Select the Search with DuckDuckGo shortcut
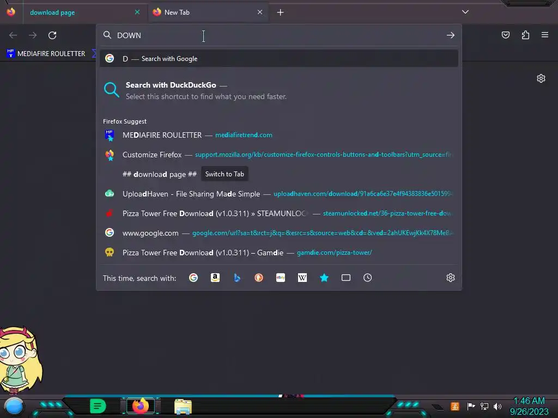 [279, 90]
